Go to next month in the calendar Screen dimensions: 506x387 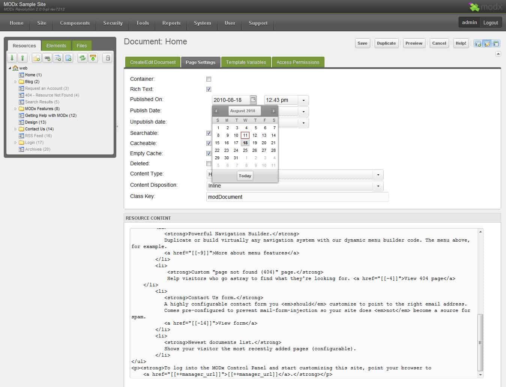point(273,111)
